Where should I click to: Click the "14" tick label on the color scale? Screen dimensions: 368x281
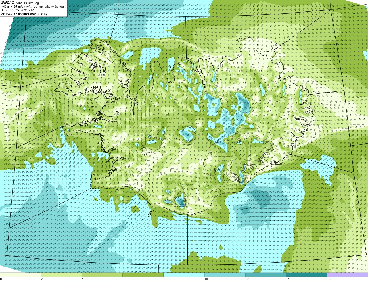click(287, 279)
